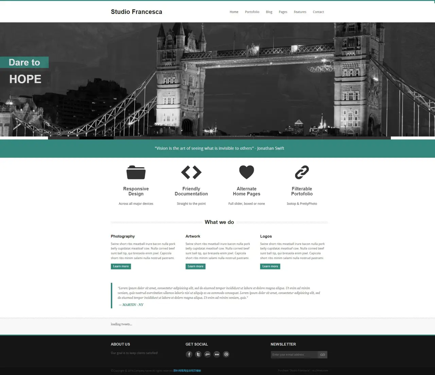Select the Flickr icon under Get Social

[217, 354]
